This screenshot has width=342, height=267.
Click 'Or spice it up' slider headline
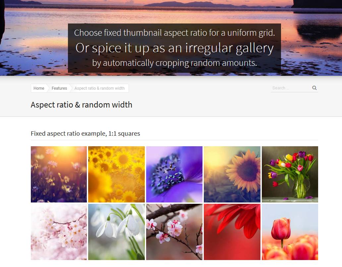pos(175,48)
